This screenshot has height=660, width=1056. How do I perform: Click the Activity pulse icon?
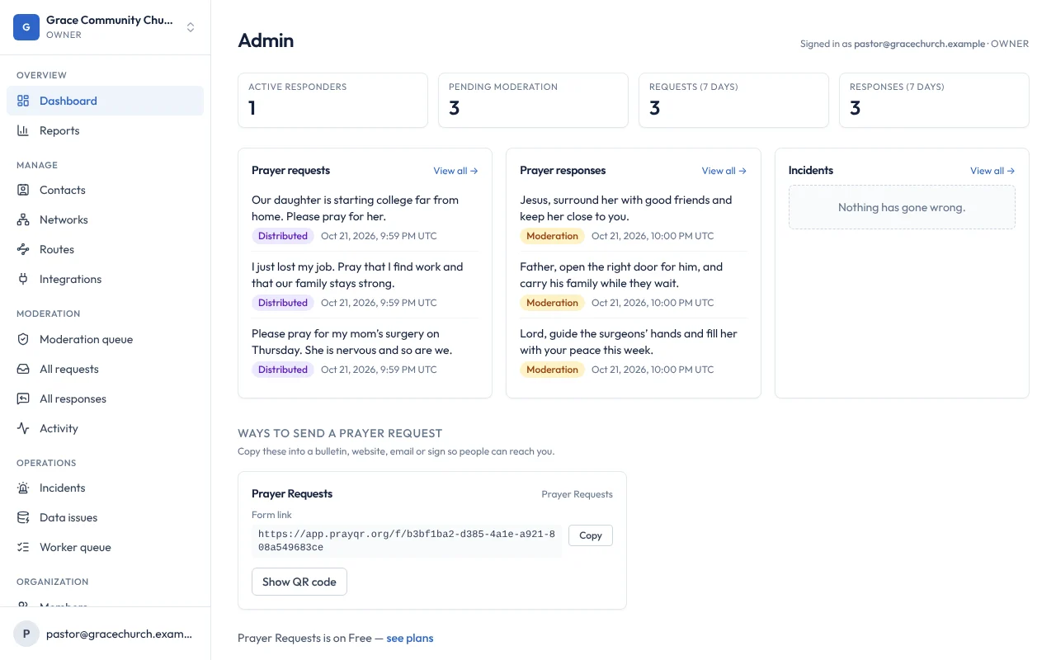23,428
